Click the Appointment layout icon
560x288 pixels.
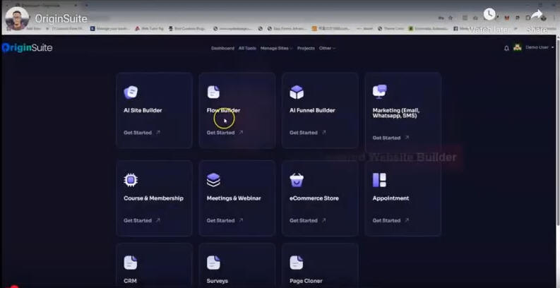pyautogui.click(x=379, y=180)
